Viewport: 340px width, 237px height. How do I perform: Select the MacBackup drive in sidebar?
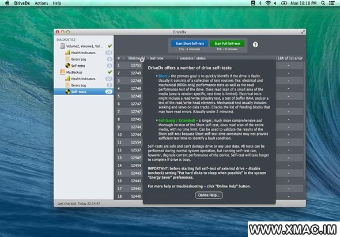click(84, 72)
